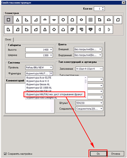This screenshot has height=158, width=127.
Task: Close the Свойства конструкции dialog
Action: [x=124, y=2]
